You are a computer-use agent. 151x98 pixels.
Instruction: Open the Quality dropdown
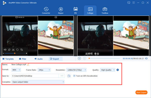point(107,70)
